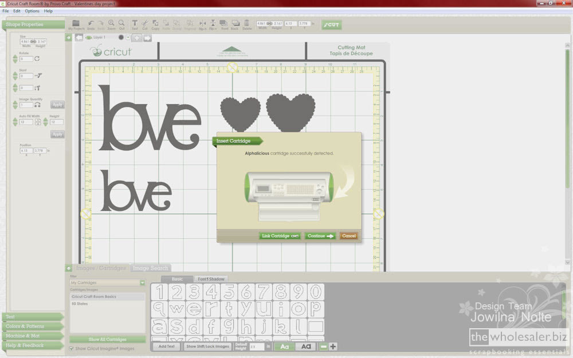Open My Projects folder icon
The image size is (573, 358).
tap(76, 23)
